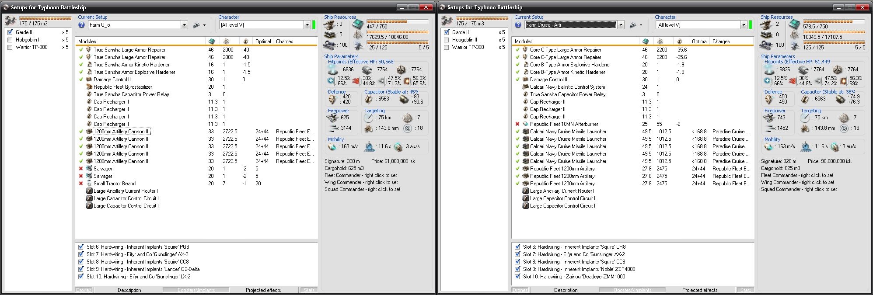
Task: Open Character dropdown in Farm Cruise window
Action: pyautogui.click(x=744, y=25)
